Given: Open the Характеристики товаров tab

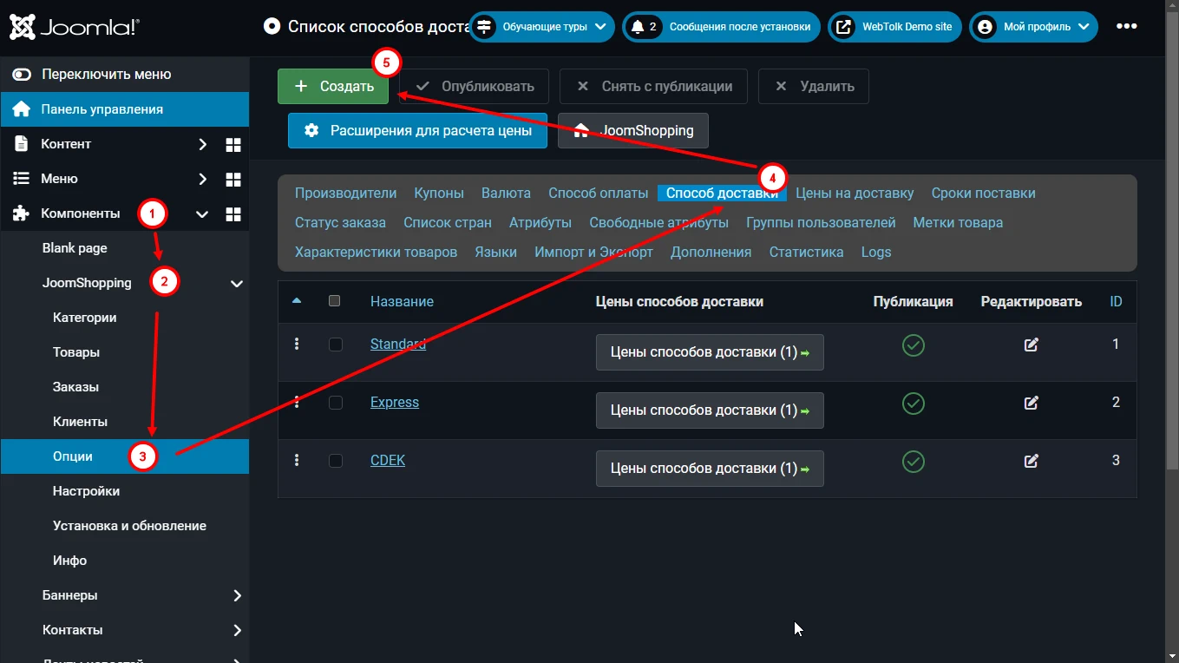Looking at the screenshot, I should [x=376, y=252].
